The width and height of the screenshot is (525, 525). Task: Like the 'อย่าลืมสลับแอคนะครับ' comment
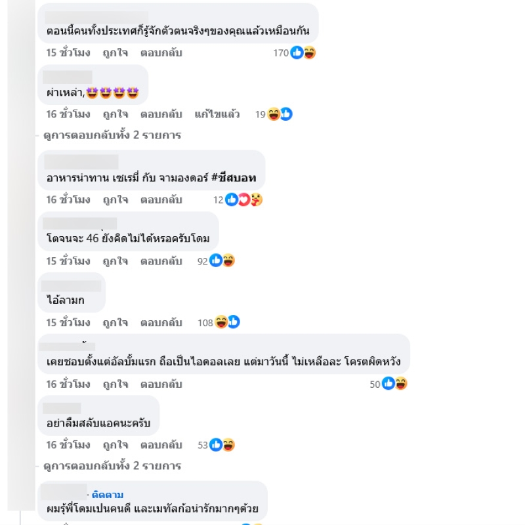click(115, 445)
